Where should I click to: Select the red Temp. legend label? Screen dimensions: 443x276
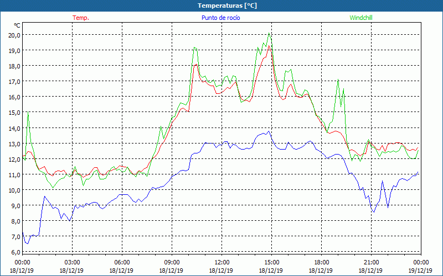(x=81, y=18)
